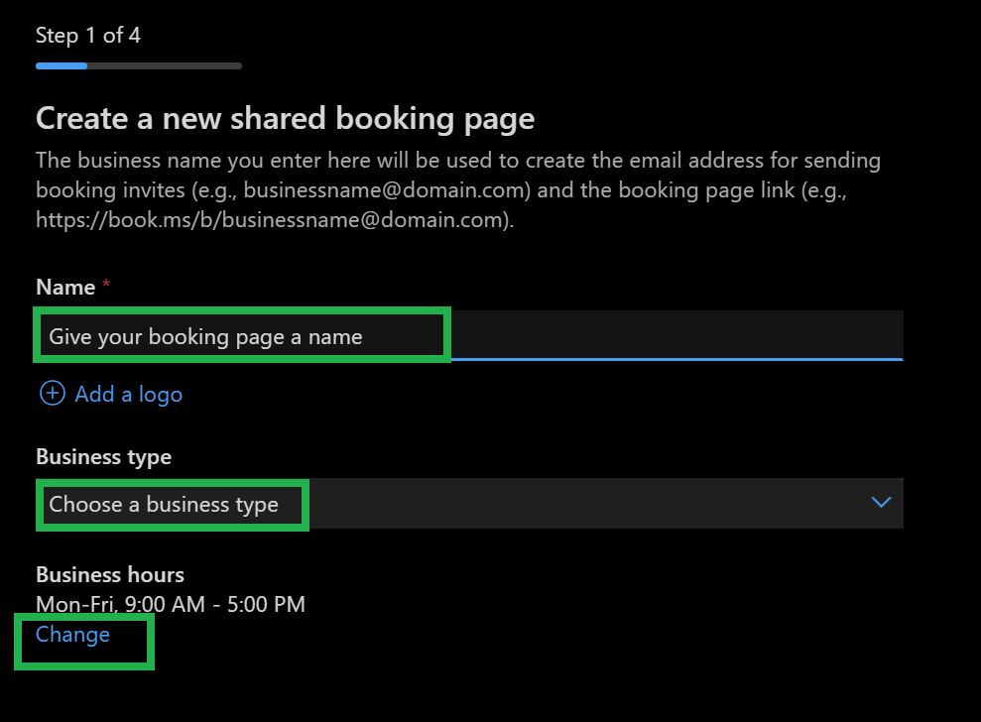Click the Step 1 of 4 progress bar
Screen dimensions: 981x722
[139, 65]
